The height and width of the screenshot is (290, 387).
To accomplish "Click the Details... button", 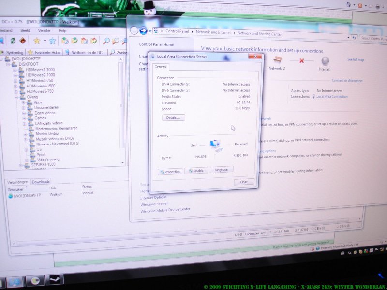I will tap(174, 117).
